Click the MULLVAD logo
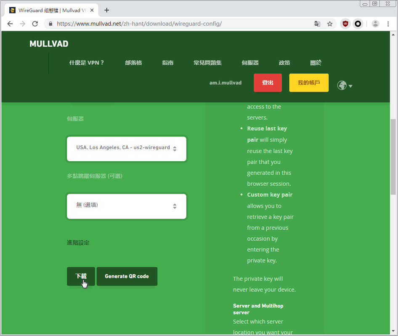This screenshot has width=398, height=336. [x=49, y=44]
